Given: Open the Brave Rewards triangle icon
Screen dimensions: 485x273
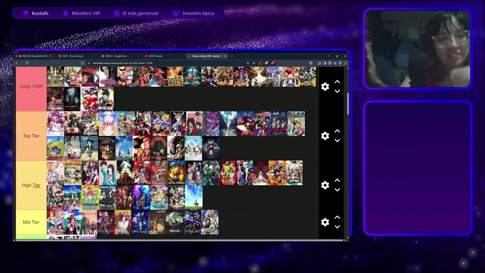Looking at the screenshot, I should pos(272,63).
